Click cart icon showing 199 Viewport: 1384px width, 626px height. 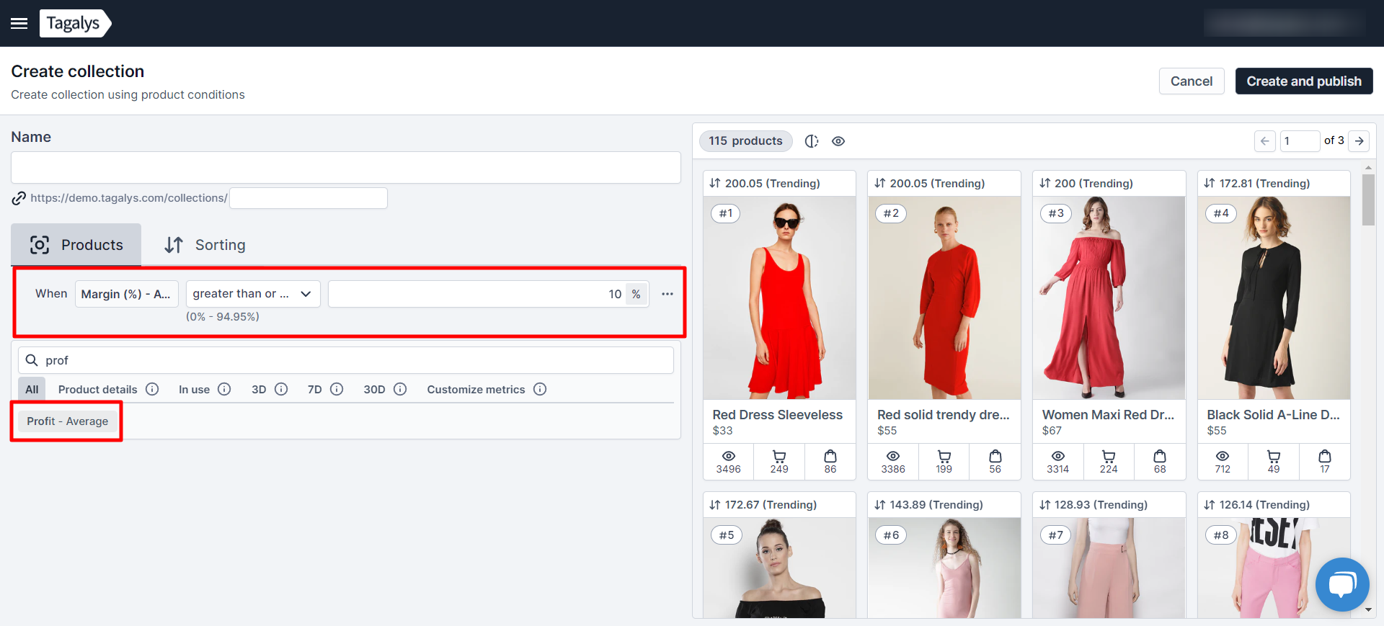point(944,456)
